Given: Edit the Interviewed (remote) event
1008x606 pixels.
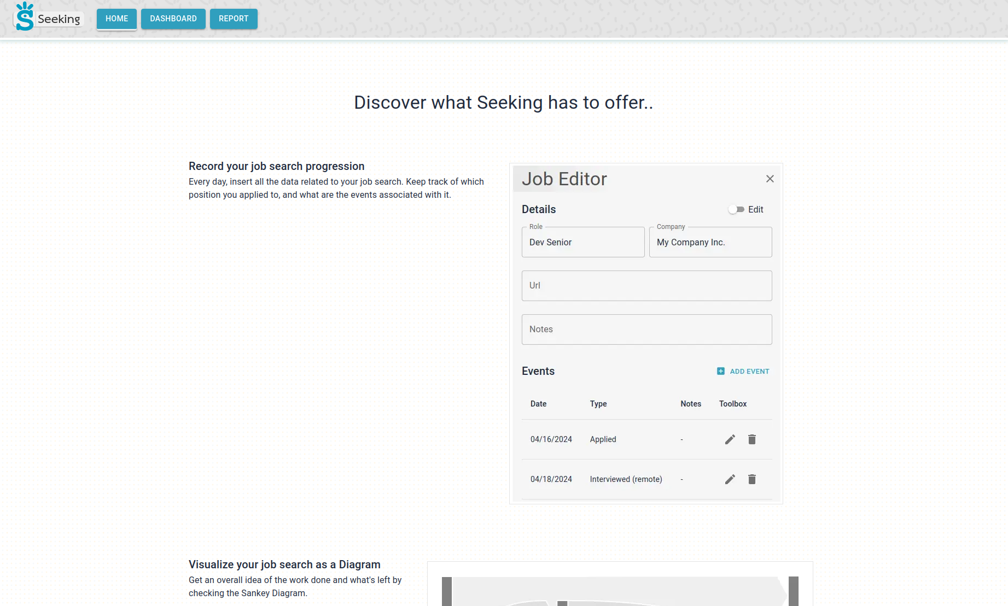Looking at the screenshot, I should (730, 479).
